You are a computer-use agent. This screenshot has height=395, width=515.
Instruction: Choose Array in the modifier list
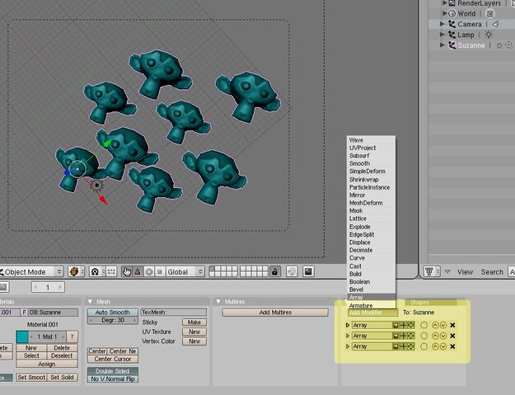point(371,298)
